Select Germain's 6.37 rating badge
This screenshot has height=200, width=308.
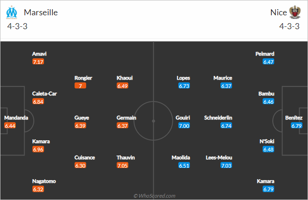point(122,125)
